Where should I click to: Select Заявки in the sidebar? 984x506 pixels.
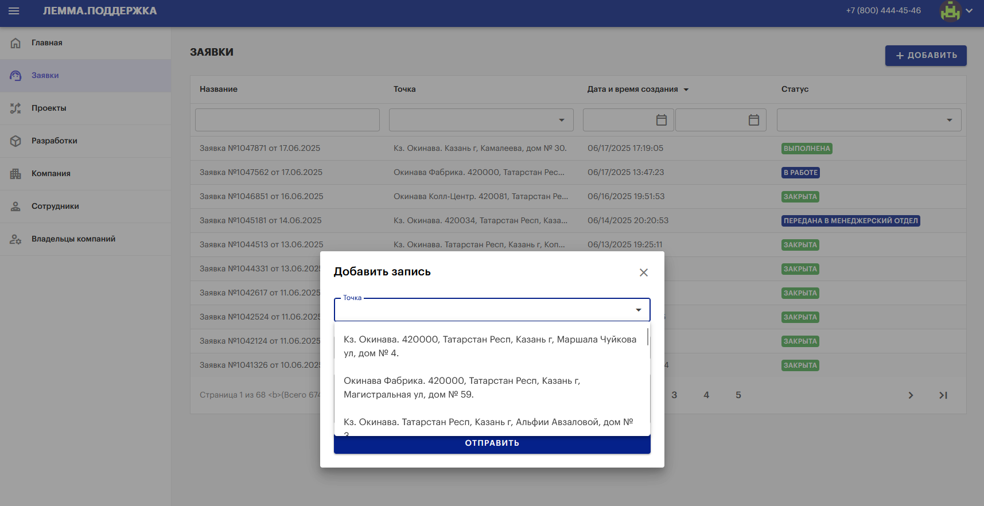tap(45, 76)
